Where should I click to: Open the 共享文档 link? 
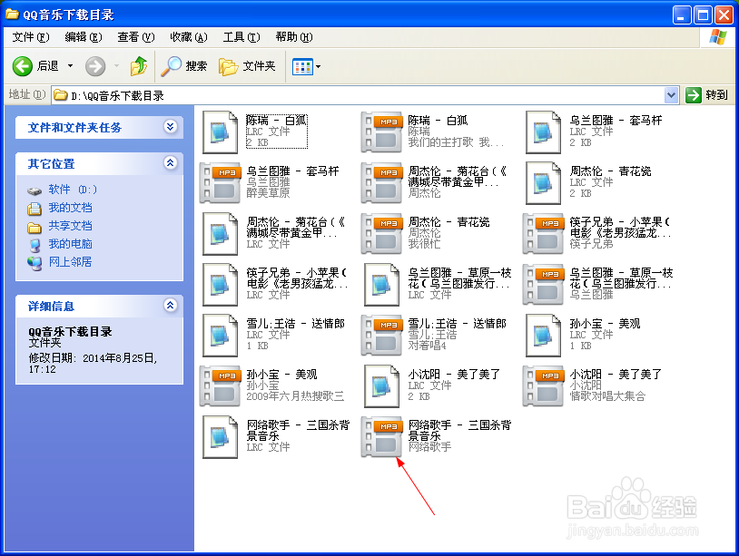tap(70, 226)
